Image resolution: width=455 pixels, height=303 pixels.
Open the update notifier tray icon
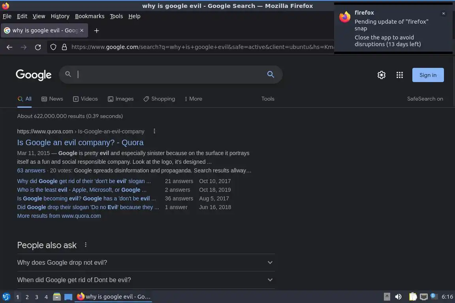click(x=433, y=296)
